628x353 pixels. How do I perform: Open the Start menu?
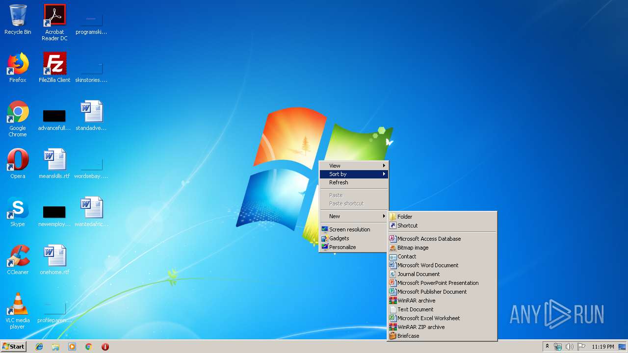[14, 347]
